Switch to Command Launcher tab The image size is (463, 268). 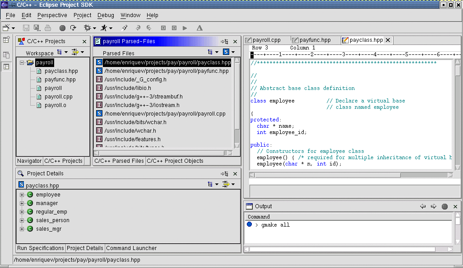tap(131, 248)
